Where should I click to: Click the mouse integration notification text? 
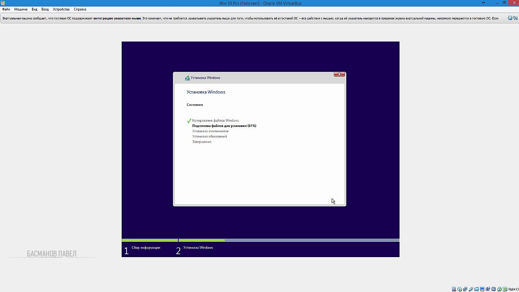[251, 18]
